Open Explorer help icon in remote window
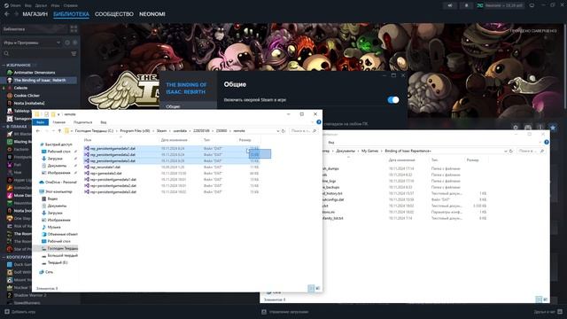The height and width of the screenshot is (319, 567). point(319,122)
